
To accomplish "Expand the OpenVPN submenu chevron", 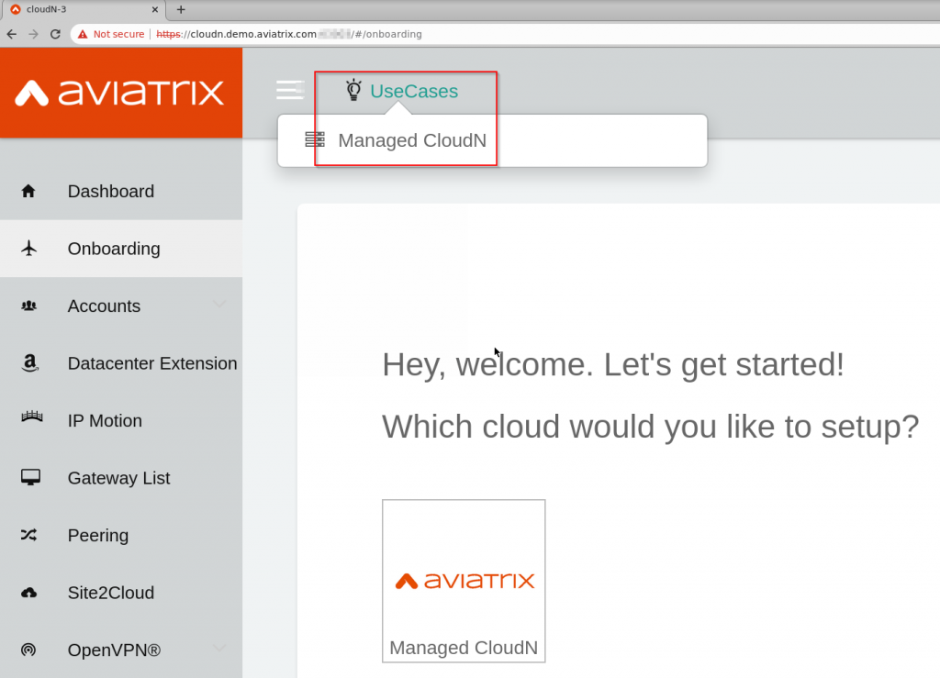I will click(220, 648).
